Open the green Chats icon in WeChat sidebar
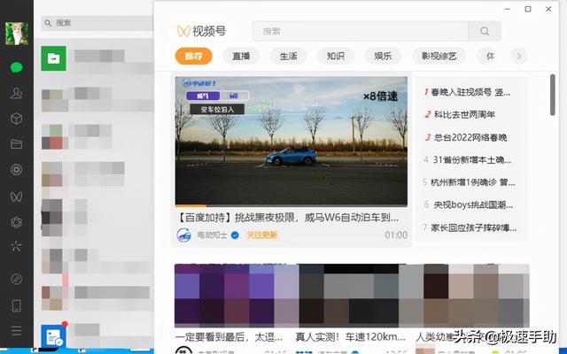The height and width of the screenshot is (354, 567). click(x=16, y=67)
